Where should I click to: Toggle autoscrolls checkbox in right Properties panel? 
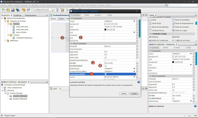point(173,90)
